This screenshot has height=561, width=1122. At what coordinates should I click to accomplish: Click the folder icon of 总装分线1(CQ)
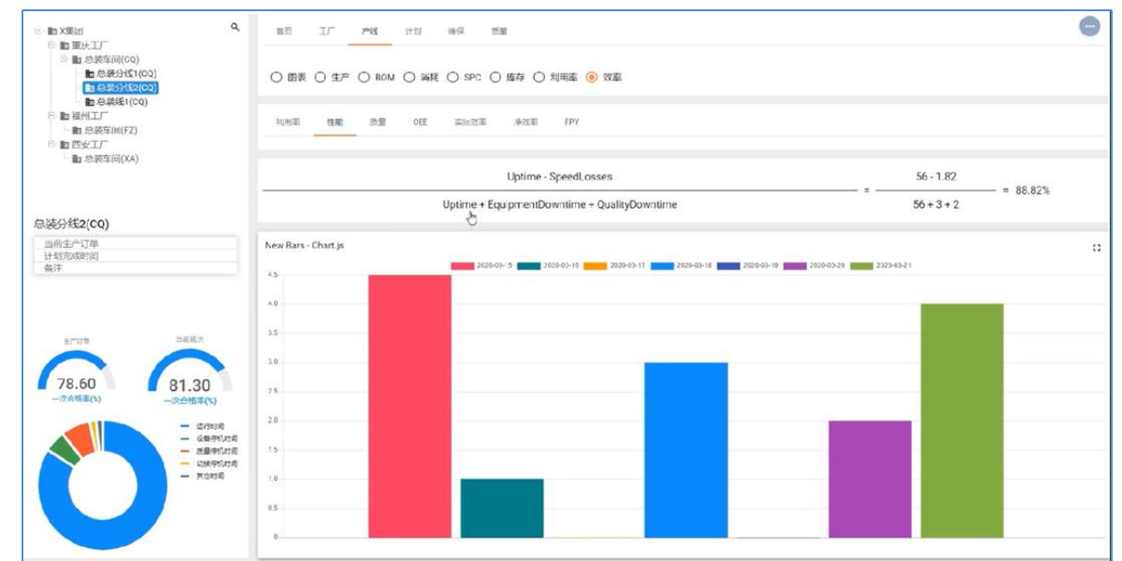90,73
